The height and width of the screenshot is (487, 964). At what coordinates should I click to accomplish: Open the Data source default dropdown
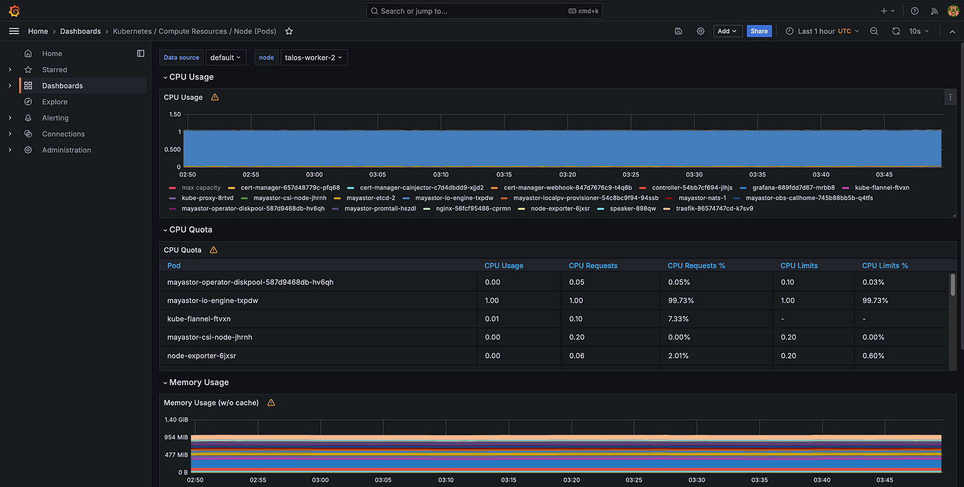[x=226, y=58]
